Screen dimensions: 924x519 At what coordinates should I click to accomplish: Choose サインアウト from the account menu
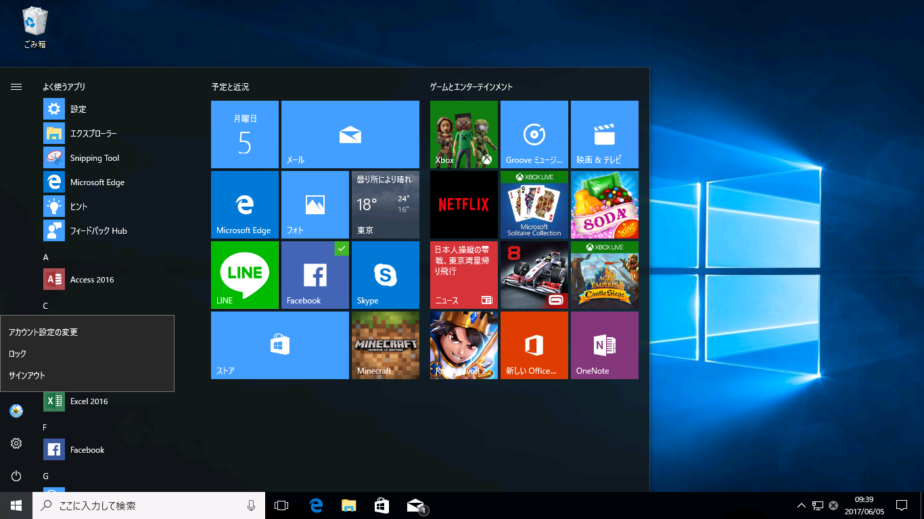[x=87, y=375]
